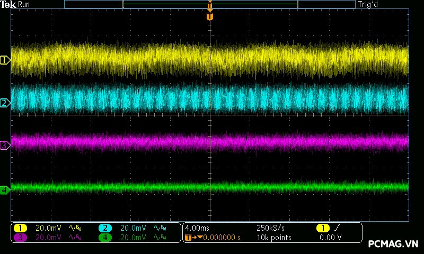This screenshot has height=254, width=424.
Task: Select the green channel 4 badge in readout
Action: click(105, 238)
